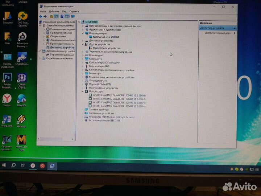Select Мониторы category
The width and height of the screenshot is (261, 196).
[x=95, y=73]
